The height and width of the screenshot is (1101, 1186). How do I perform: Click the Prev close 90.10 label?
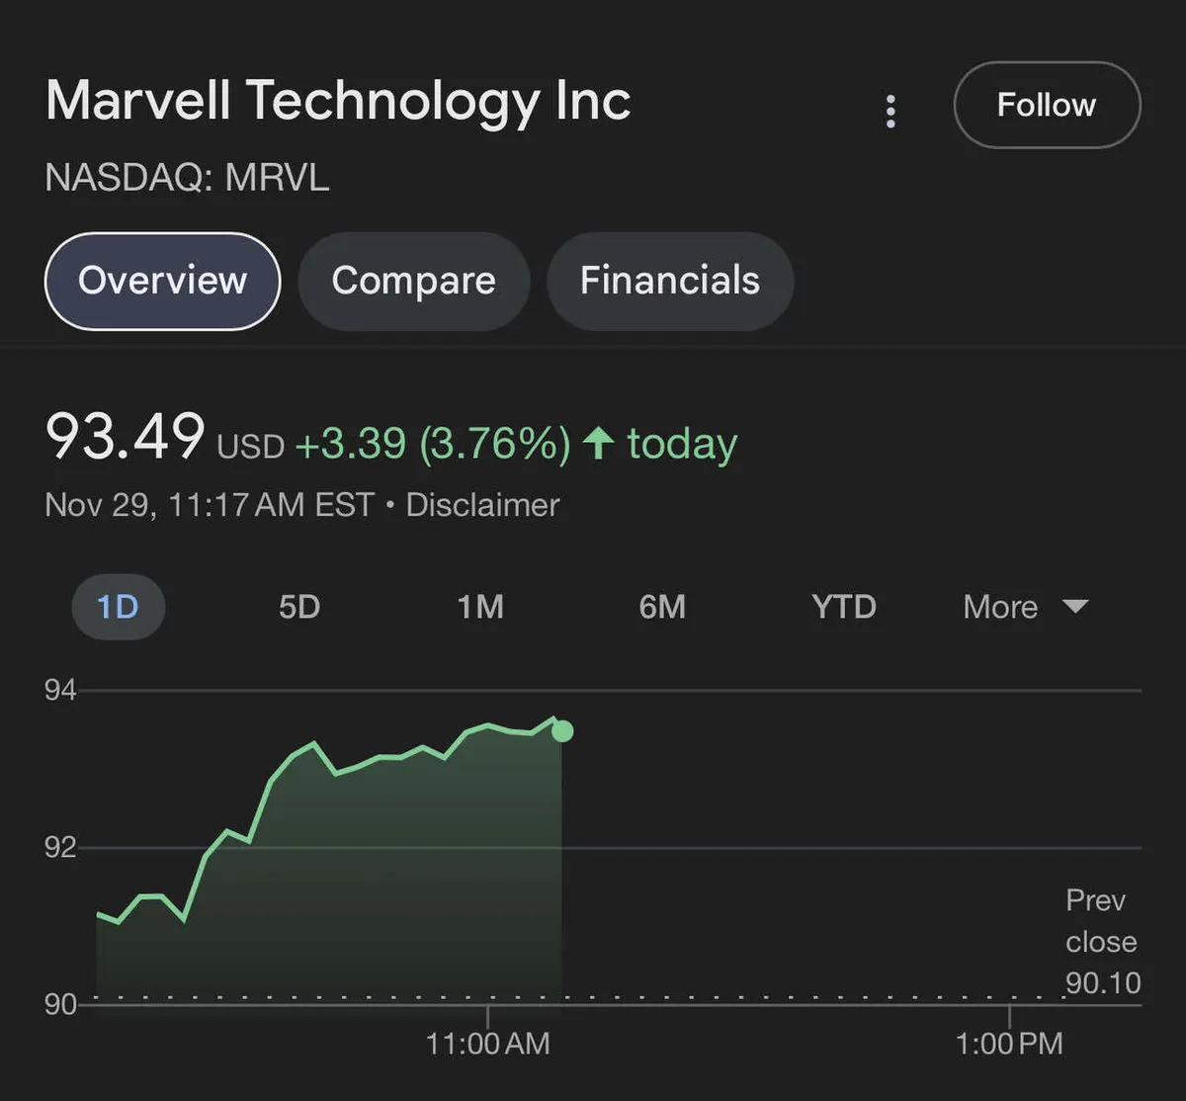click(x=1101, y=941)
